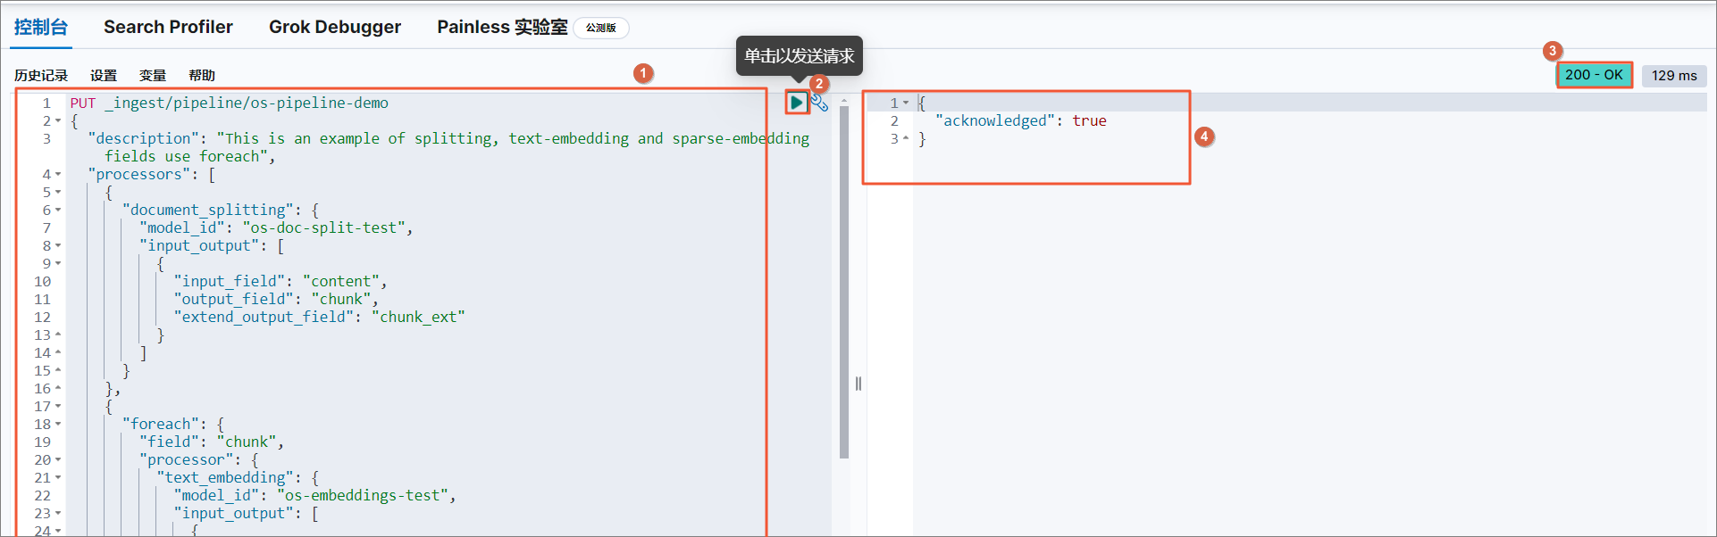Collapse the fold arrow on line 5
This screenshot has height=537, width=1717.
pos(58,193)
